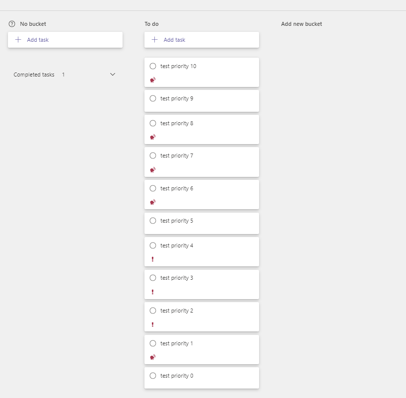Click the urgent bell icon on test priority 6

[x=153, y=202]
